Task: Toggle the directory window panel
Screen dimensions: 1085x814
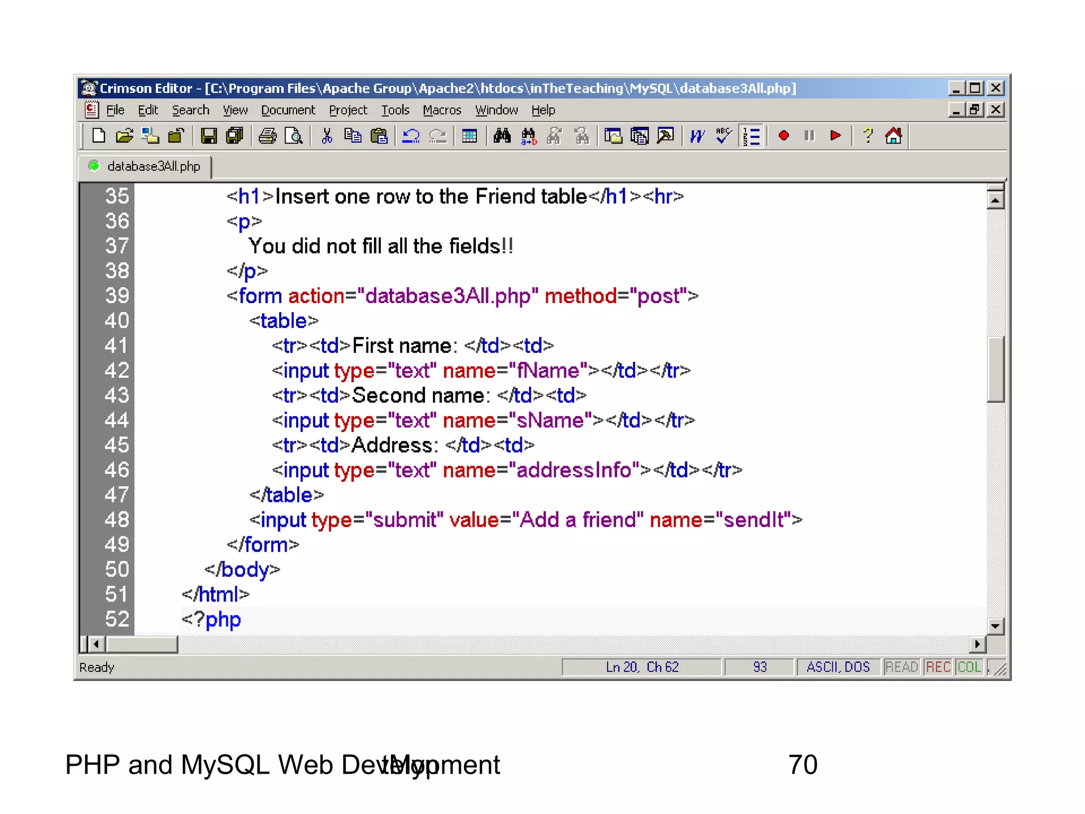Action: [613, 136]
